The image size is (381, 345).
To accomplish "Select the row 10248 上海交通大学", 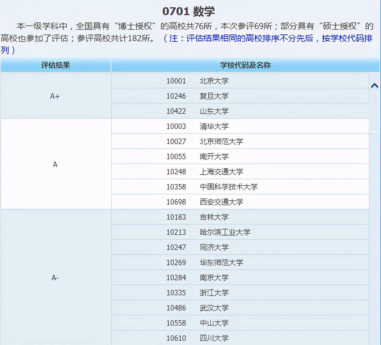I will [x=240, y=172].
